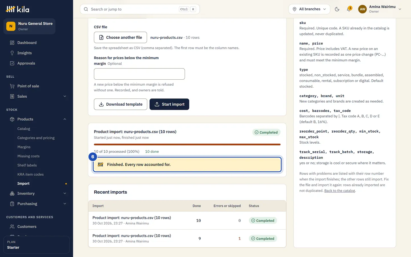Click the import progress bar
The width and height of the screenshot is (411, 257).
click(187, 144)
